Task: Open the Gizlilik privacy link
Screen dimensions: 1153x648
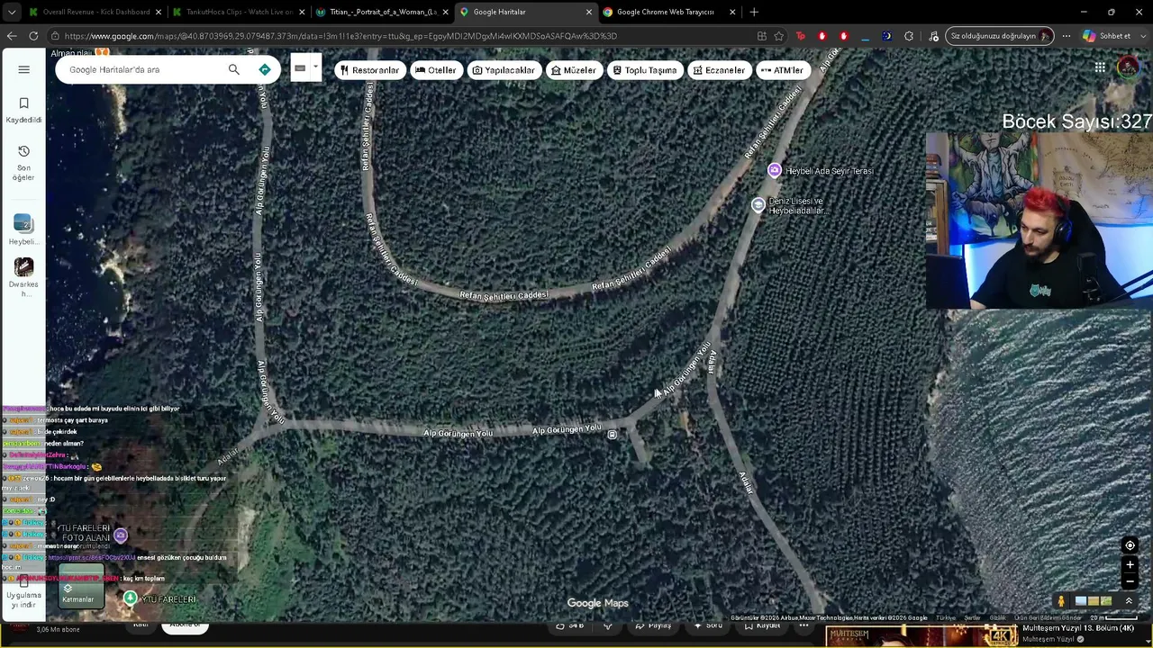Action: click(x=997, y=618)
